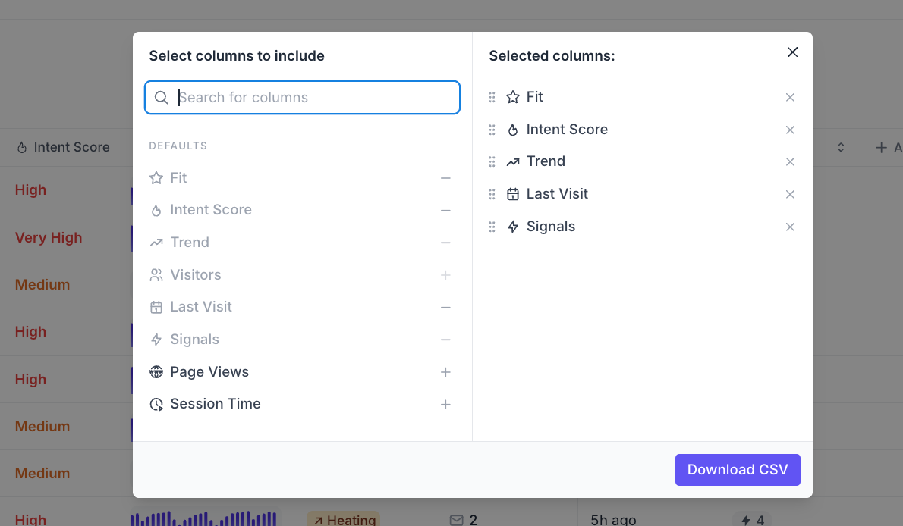Click the Trend item in selected columns

click(x=546, y=161)
